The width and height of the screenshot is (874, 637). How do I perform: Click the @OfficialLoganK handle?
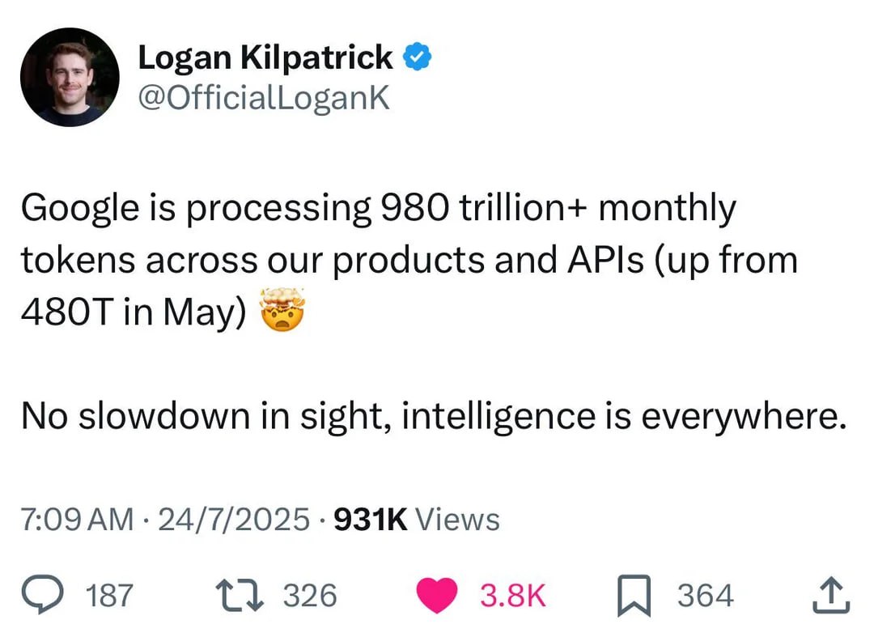click(x=264, y=99)
